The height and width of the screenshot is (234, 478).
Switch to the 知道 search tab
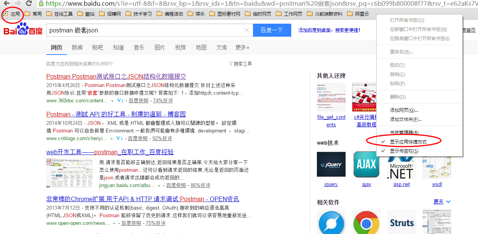point(118,47)
